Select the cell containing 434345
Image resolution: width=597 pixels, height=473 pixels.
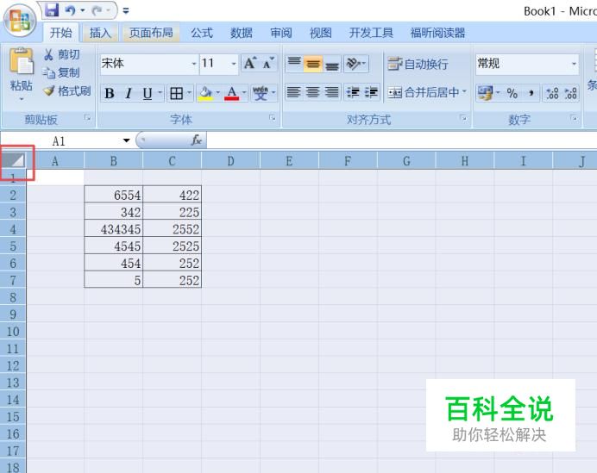114,229
